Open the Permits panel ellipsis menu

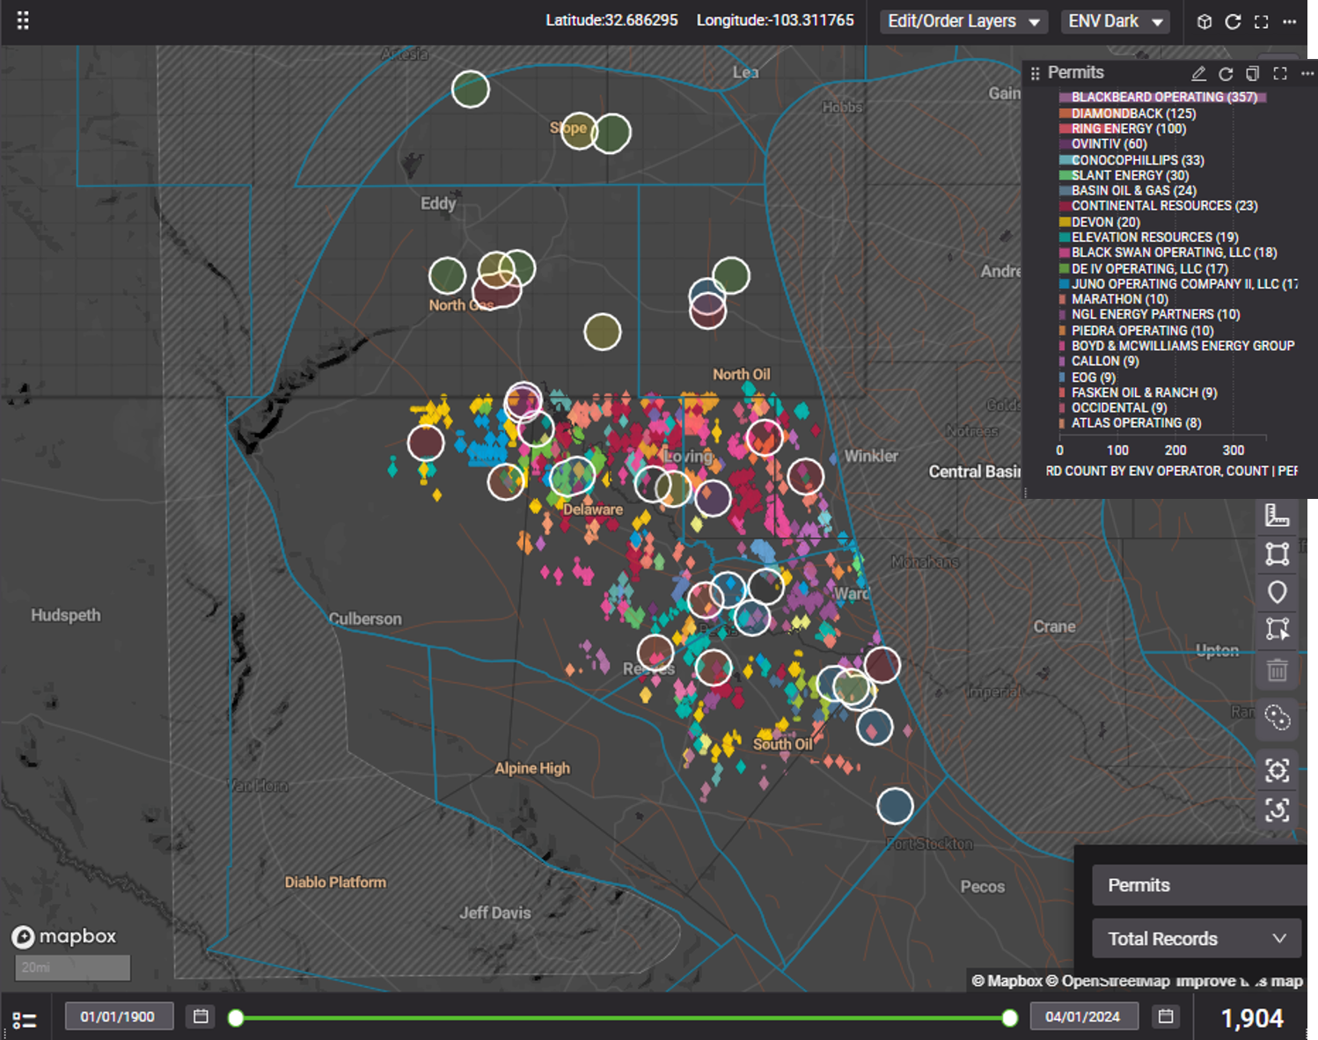click(x=1307, y=74)
